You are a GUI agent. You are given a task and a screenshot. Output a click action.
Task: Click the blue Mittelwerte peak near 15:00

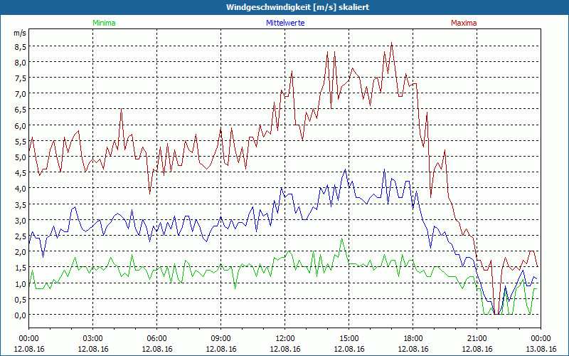pos(345,169)
